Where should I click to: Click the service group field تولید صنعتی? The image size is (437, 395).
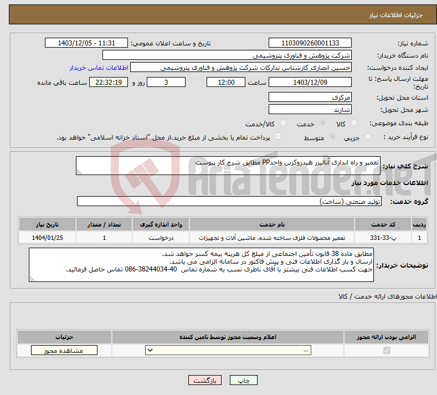point(229,201)
